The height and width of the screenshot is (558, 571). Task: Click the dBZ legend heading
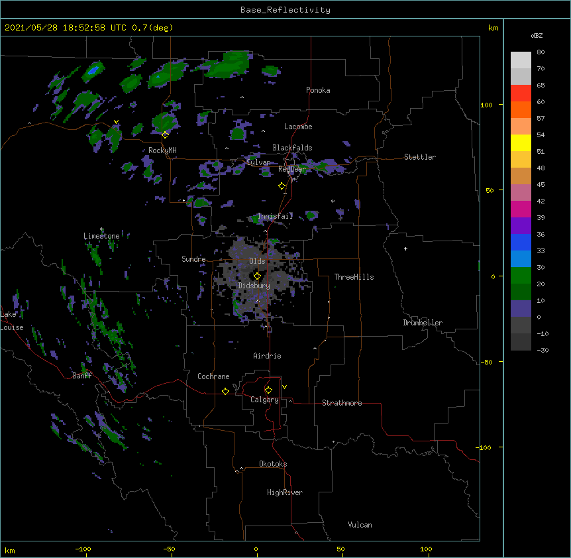point(537,36)
